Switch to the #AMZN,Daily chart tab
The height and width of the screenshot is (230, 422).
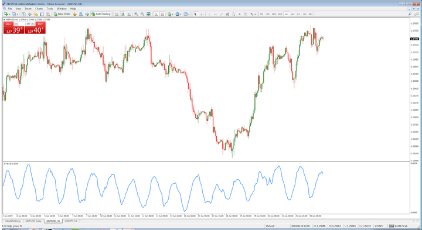pos(13,221)
